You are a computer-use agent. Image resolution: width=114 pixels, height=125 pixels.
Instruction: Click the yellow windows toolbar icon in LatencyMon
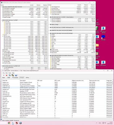(13, 75)
